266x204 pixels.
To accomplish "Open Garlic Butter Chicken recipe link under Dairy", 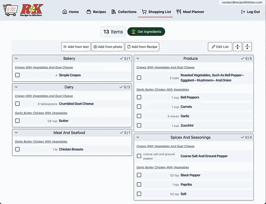I will tap(41, 113).
